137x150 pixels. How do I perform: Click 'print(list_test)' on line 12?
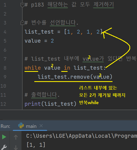point(50,104)
